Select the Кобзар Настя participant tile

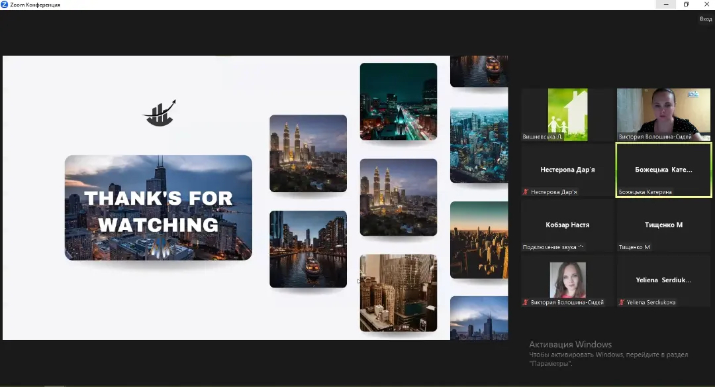[567, 225]
